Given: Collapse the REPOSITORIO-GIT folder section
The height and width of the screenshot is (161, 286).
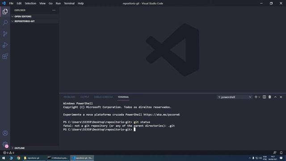Looking at the screenshot, I should [x=34, y=21].
